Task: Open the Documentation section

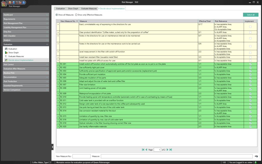Action: click(26, 77)
